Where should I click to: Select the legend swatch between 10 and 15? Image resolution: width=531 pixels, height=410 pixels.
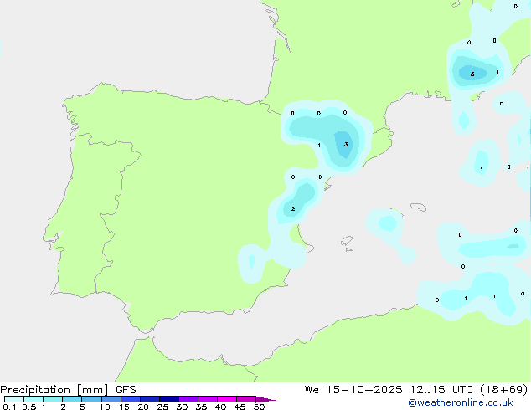coord(111,399)
